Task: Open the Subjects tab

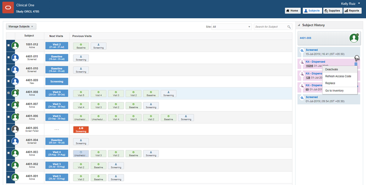Action: [x=312, y=11]
